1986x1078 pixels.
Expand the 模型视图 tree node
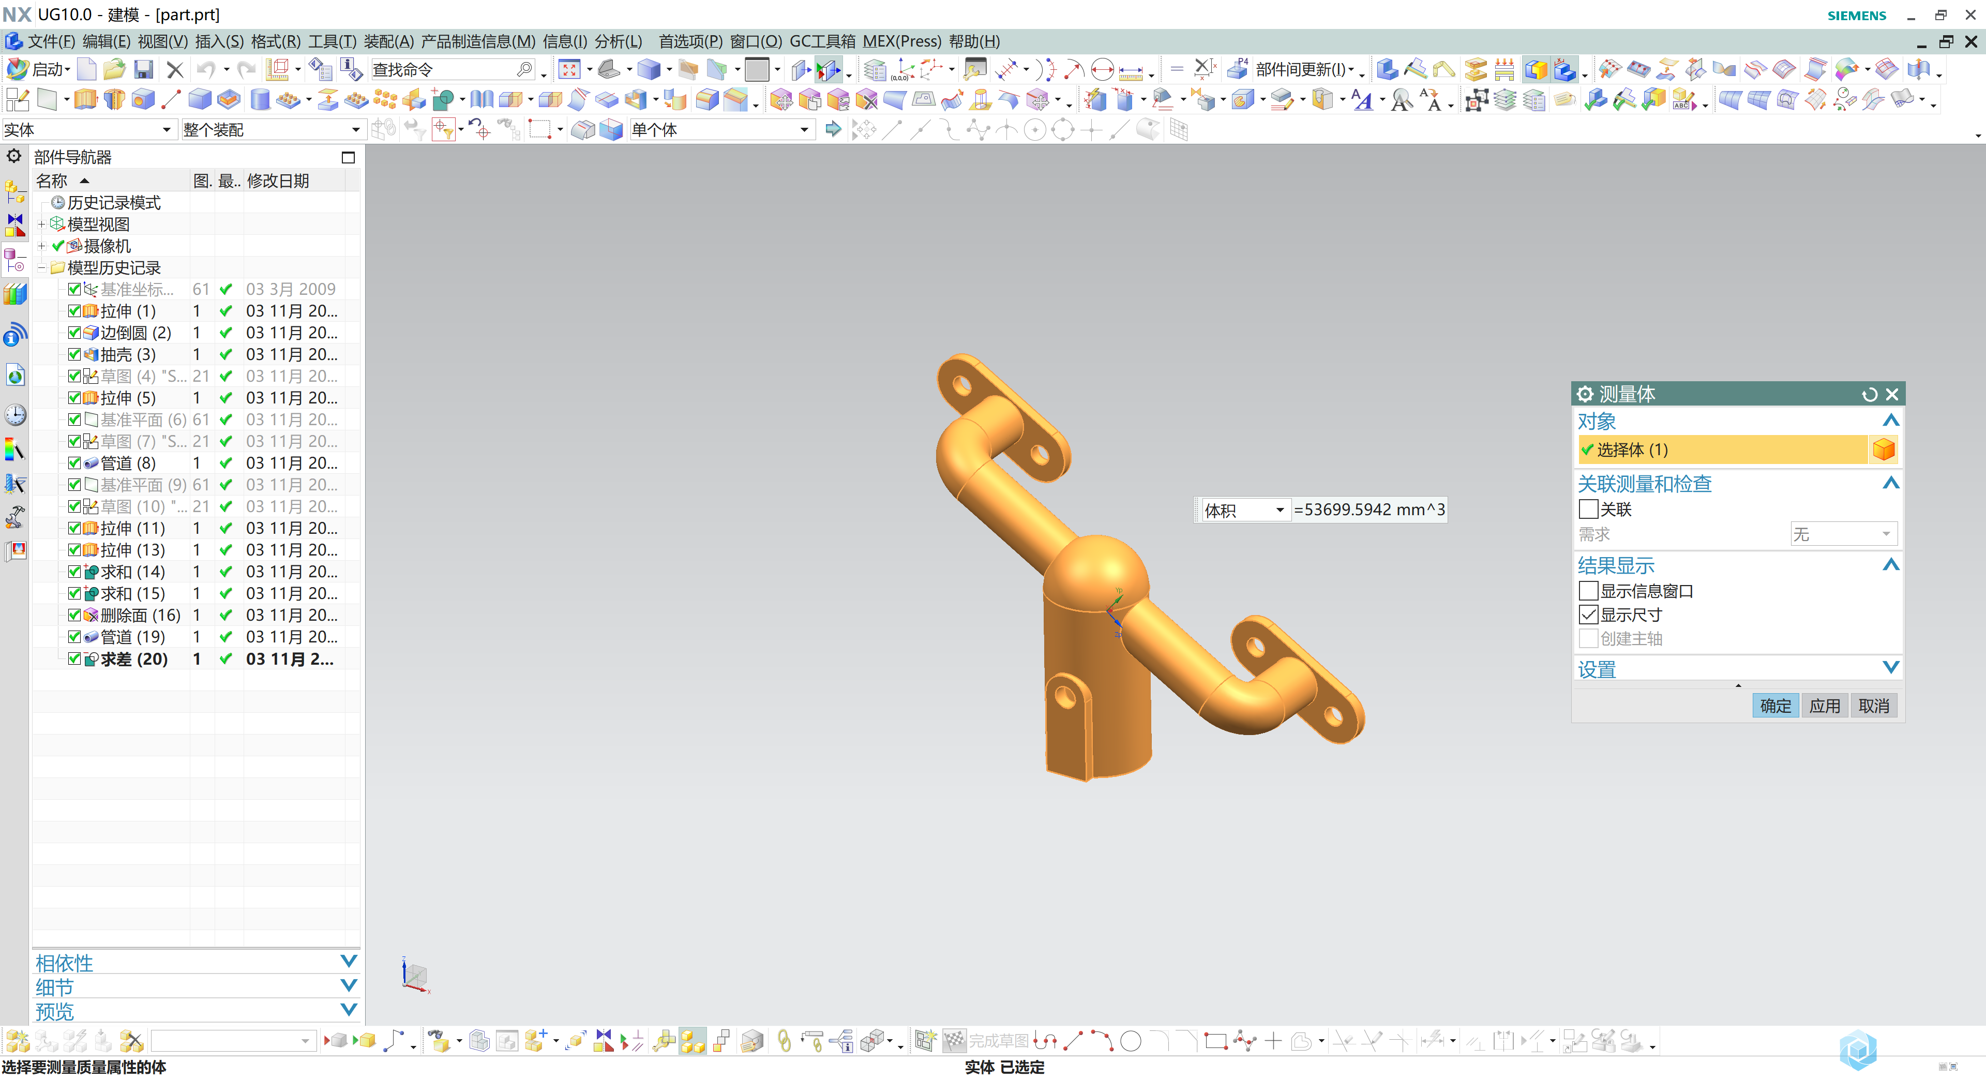(41, 224)
